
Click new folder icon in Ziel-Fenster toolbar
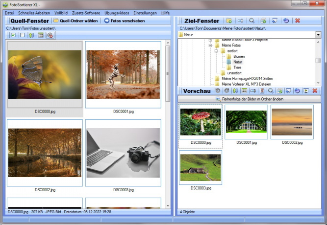point(229,21)
